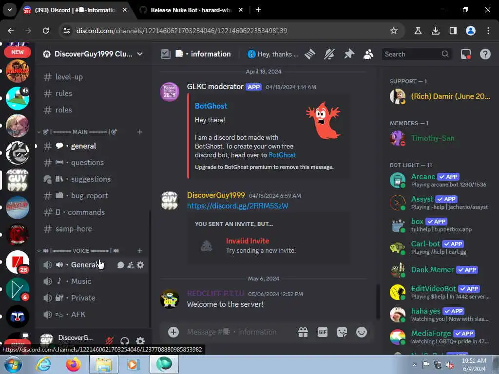The height and width of the screenshot is (374, 499).
Task: Open Firefox from the taskbar
Action: click(74, 364)
